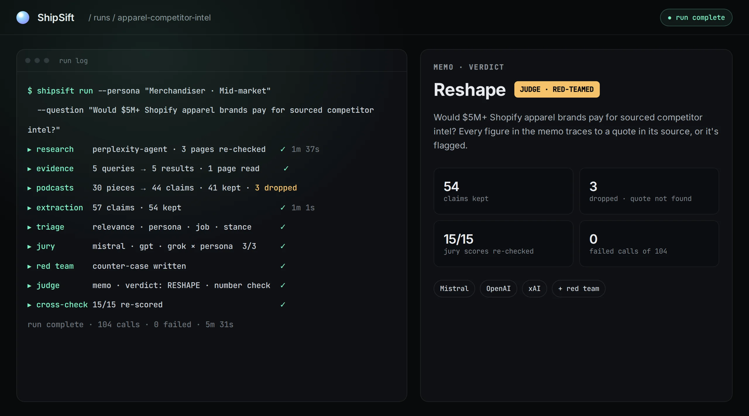The width and height of the screenshot is (749, 416).
Task: Click the 'MEMO · VERDICT' label
Action: [469, 67]
